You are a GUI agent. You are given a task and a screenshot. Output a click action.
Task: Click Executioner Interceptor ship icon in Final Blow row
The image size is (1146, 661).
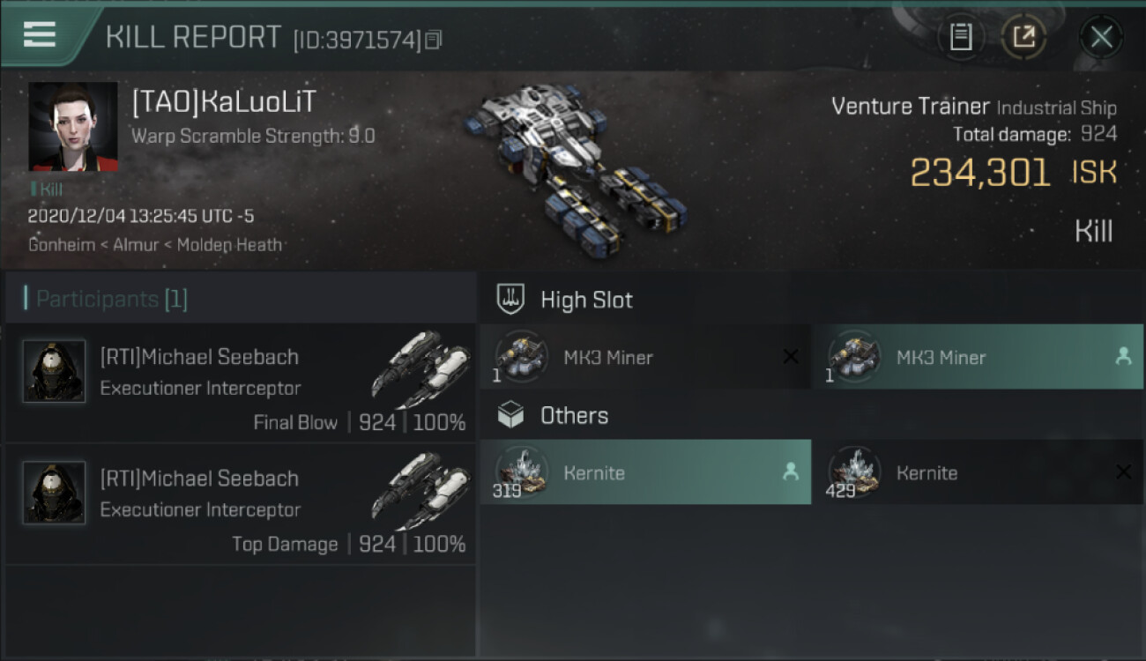coord(419,370)
